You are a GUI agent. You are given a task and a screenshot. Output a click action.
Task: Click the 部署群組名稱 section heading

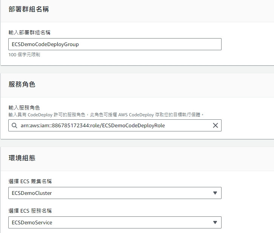pyautogui.click(x=29, y=9)
